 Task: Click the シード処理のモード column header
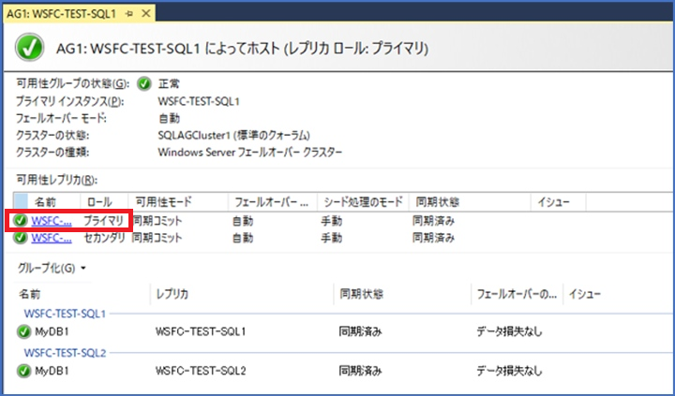tap(364, 201)
